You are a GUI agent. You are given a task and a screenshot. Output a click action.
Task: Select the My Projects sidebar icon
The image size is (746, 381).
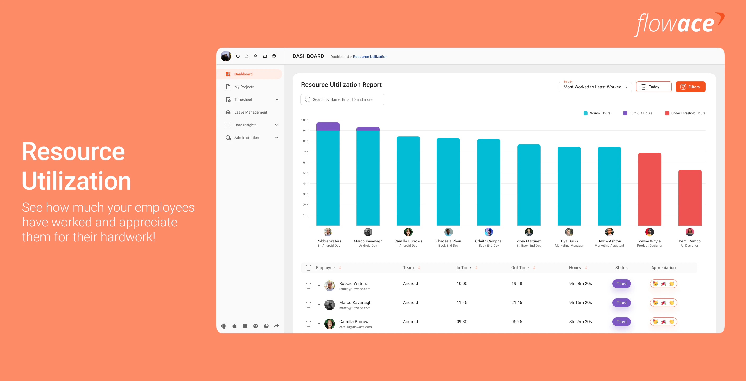[x=228, y=87]
